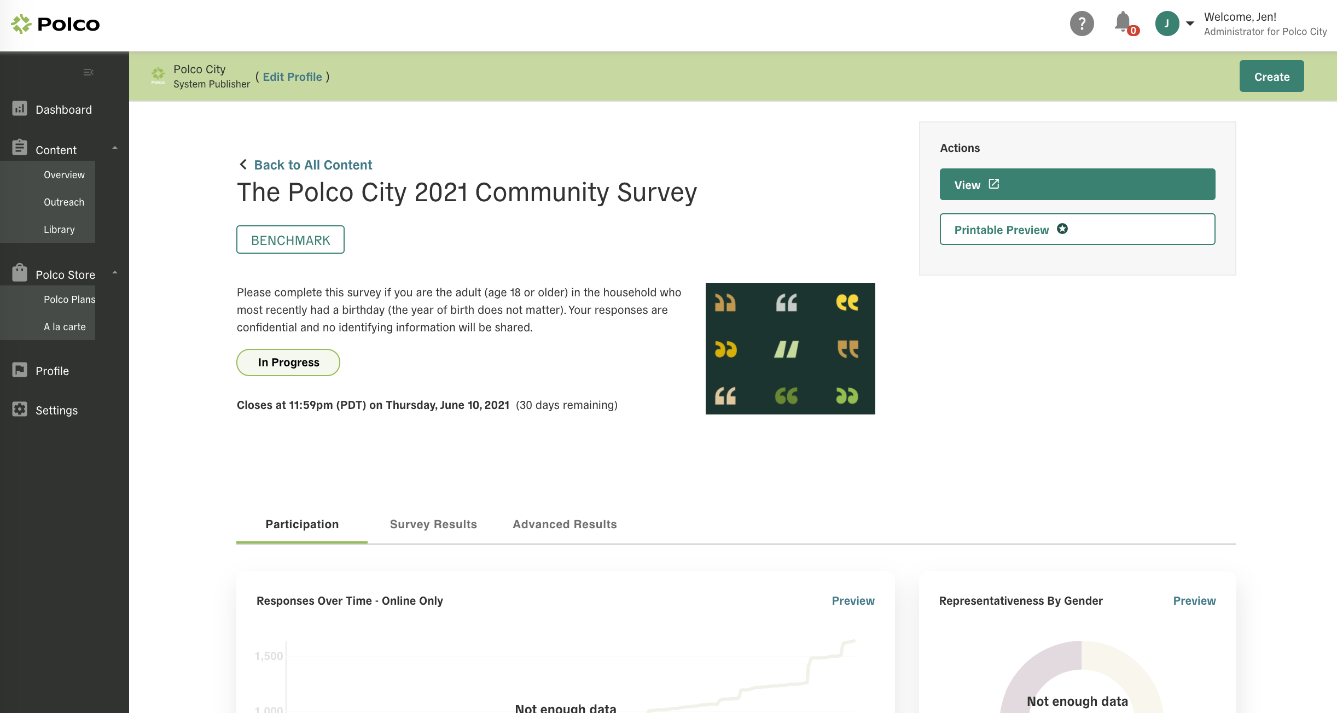Screen dimensions: 1337x713
Task: Select the Advanced Results tab
Action: tap(564, 524)
